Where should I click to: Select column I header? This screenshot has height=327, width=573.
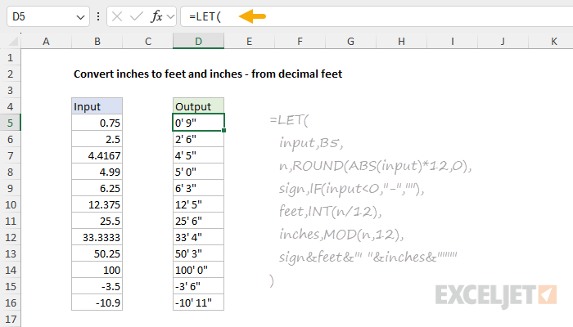[x=453, y=41]
